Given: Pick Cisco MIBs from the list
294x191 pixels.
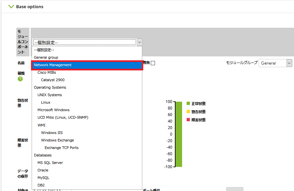Looking at the screenshot, I should click(x=87, y=72).
